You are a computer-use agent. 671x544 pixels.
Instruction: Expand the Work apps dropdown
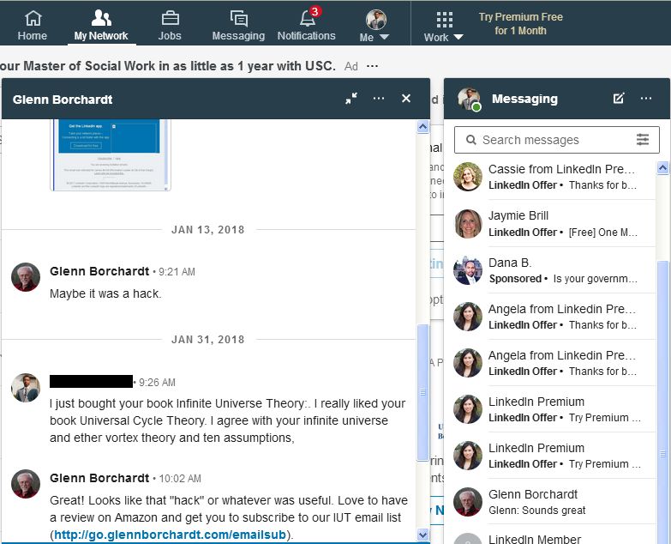coord(444,27)
